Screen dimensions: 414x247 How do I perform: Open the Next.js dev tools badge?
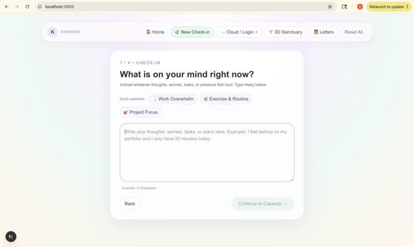tap(11, 237)
